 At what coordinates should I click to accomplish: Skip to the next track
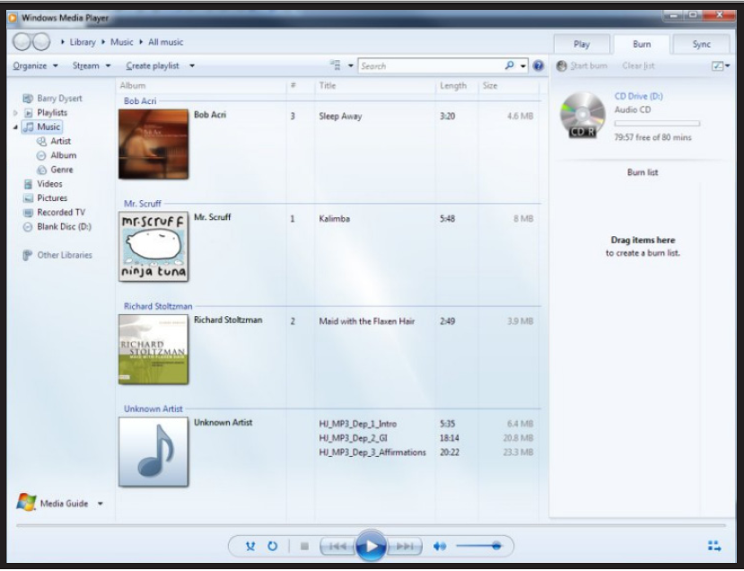pyautogui.click(x=405, y=547)
